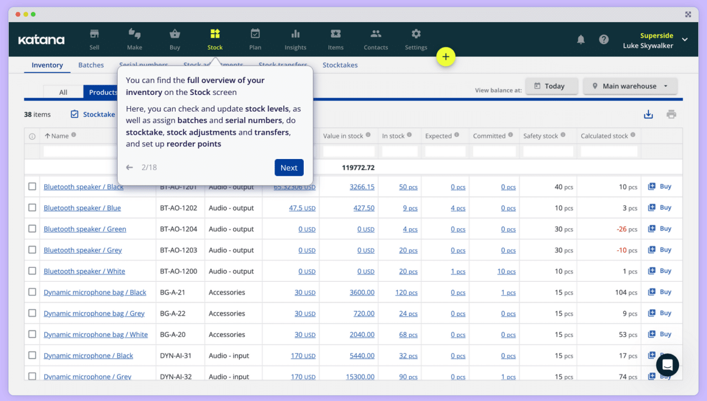This screenshot has height=401, width=707.
Task: Click Next in the onboarding tooltip
Action: coord(289,167)
